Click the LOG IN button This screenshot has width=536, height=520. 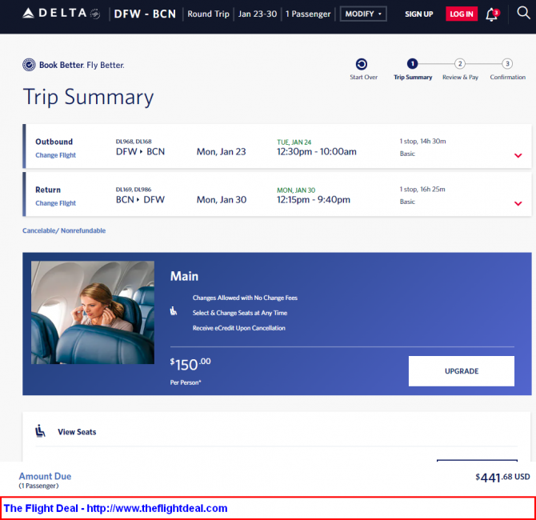461,14
